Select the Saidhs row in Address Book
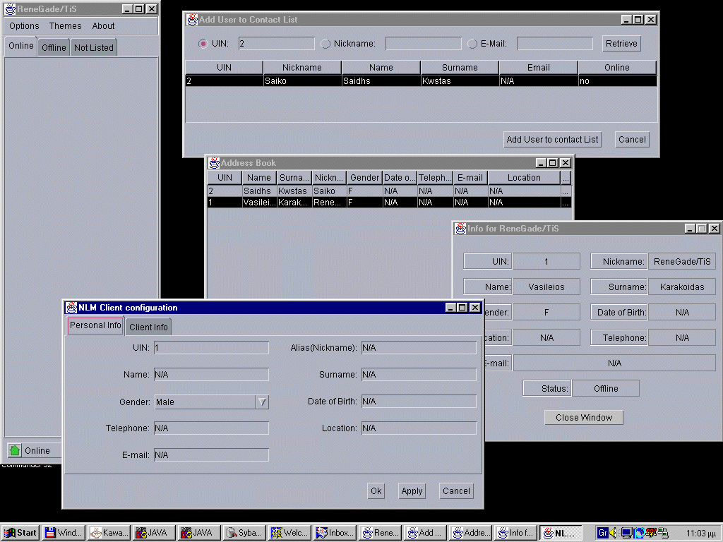The image size is (723, 542). [389, 191]
